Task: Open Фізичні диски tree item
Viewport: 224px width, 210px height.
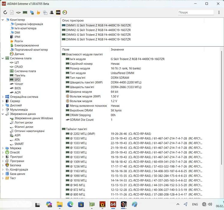Action: click(x=21, y=127)
